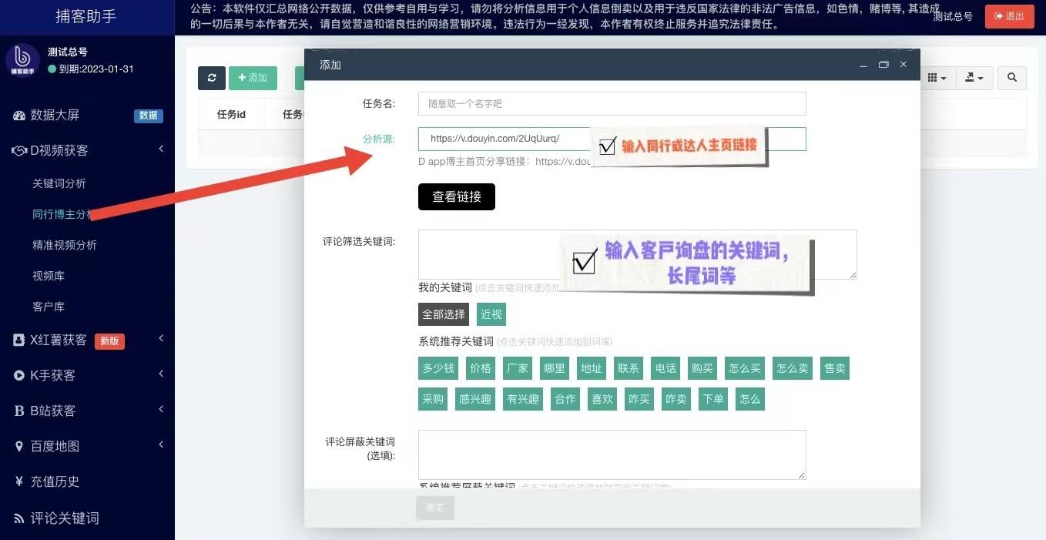Add the 厂家 recommended keyword
This screenshot has width=1046, height=540.
(518, 368)
